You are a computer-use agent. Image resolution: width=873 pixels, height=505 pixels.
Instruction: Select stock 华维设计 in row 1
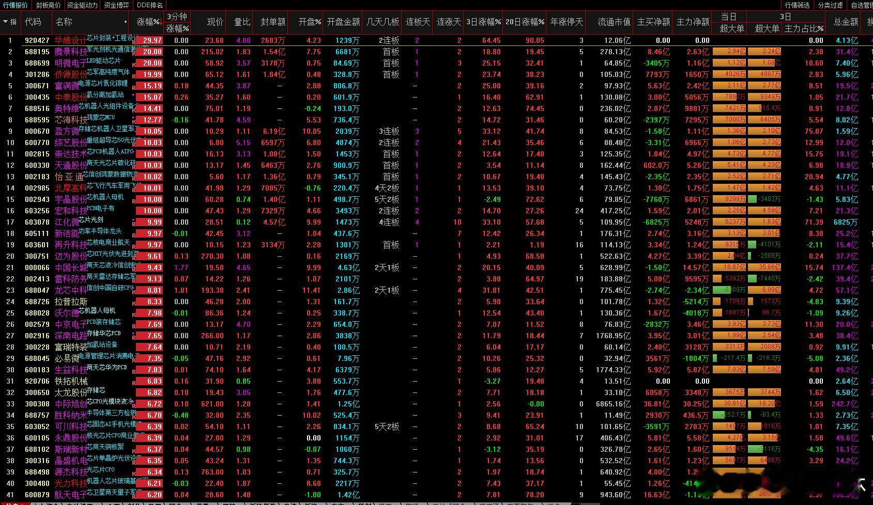tap(71, 40)
